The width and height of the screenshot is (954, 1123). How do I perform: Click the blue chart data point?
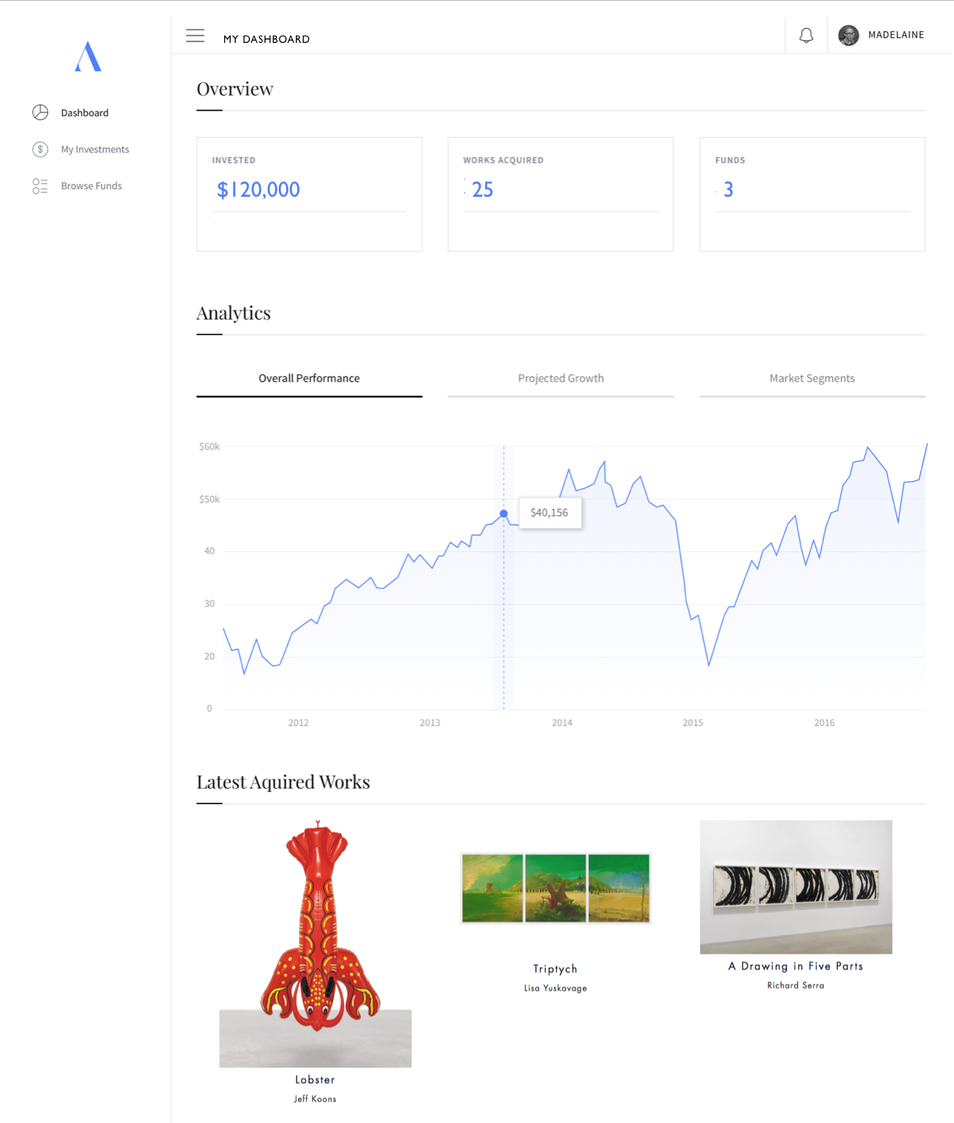(x=504, y=513)
